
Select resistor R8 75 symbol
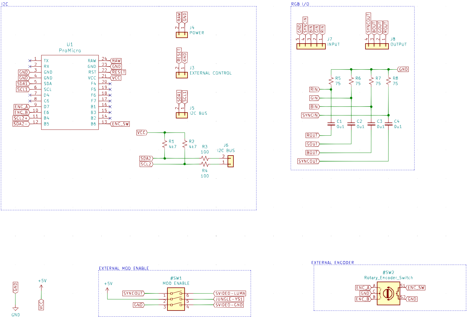point(388,81)
